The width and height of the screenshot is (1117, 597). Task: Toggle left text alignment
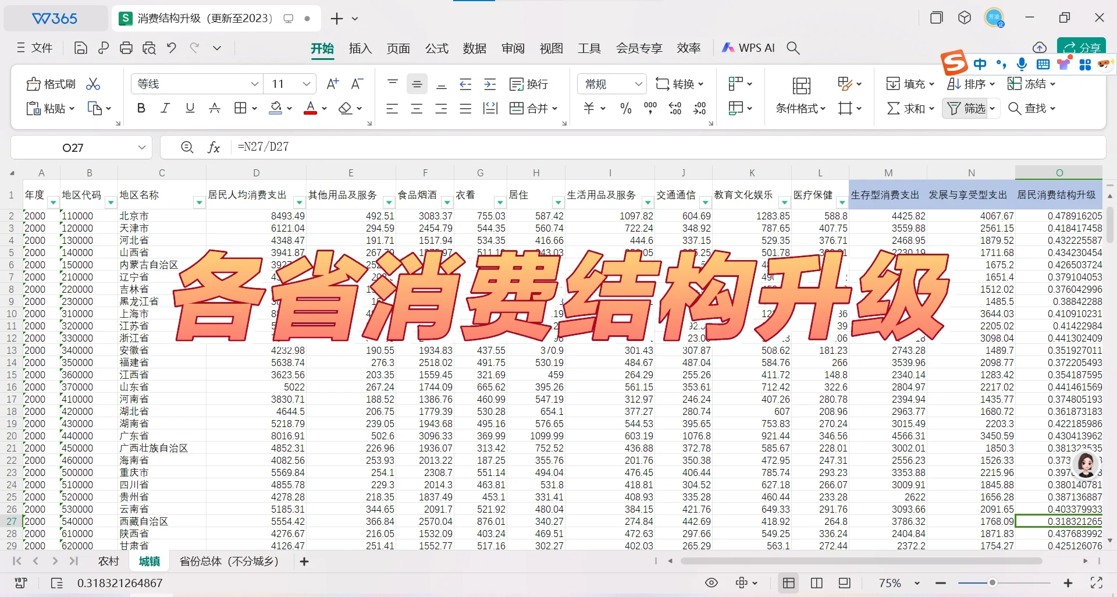[392, 108]
